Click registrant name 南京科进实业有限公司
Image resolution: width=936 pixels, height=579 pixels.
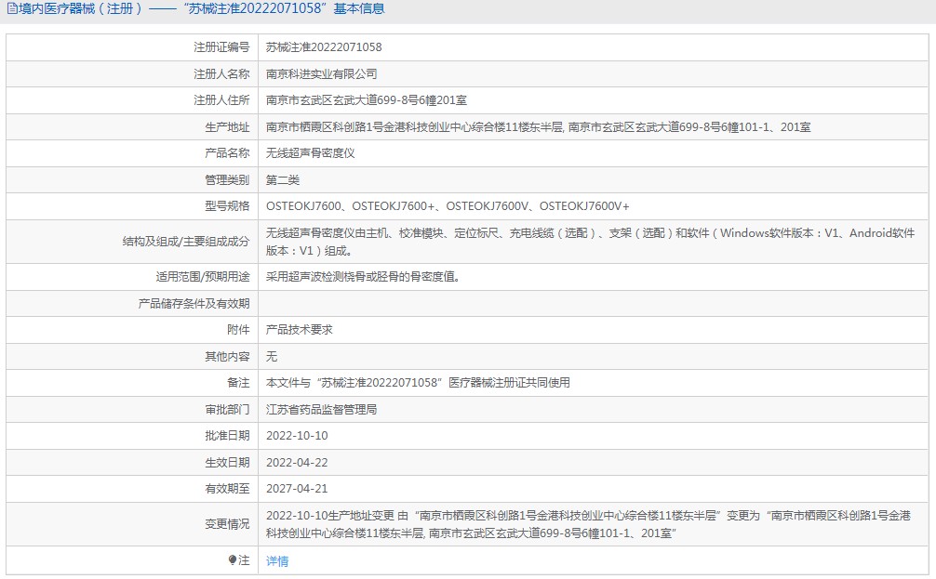321,74
